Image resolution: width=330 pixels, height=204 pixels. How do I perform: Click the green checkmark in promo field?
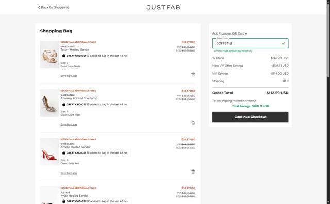[283, 43]
